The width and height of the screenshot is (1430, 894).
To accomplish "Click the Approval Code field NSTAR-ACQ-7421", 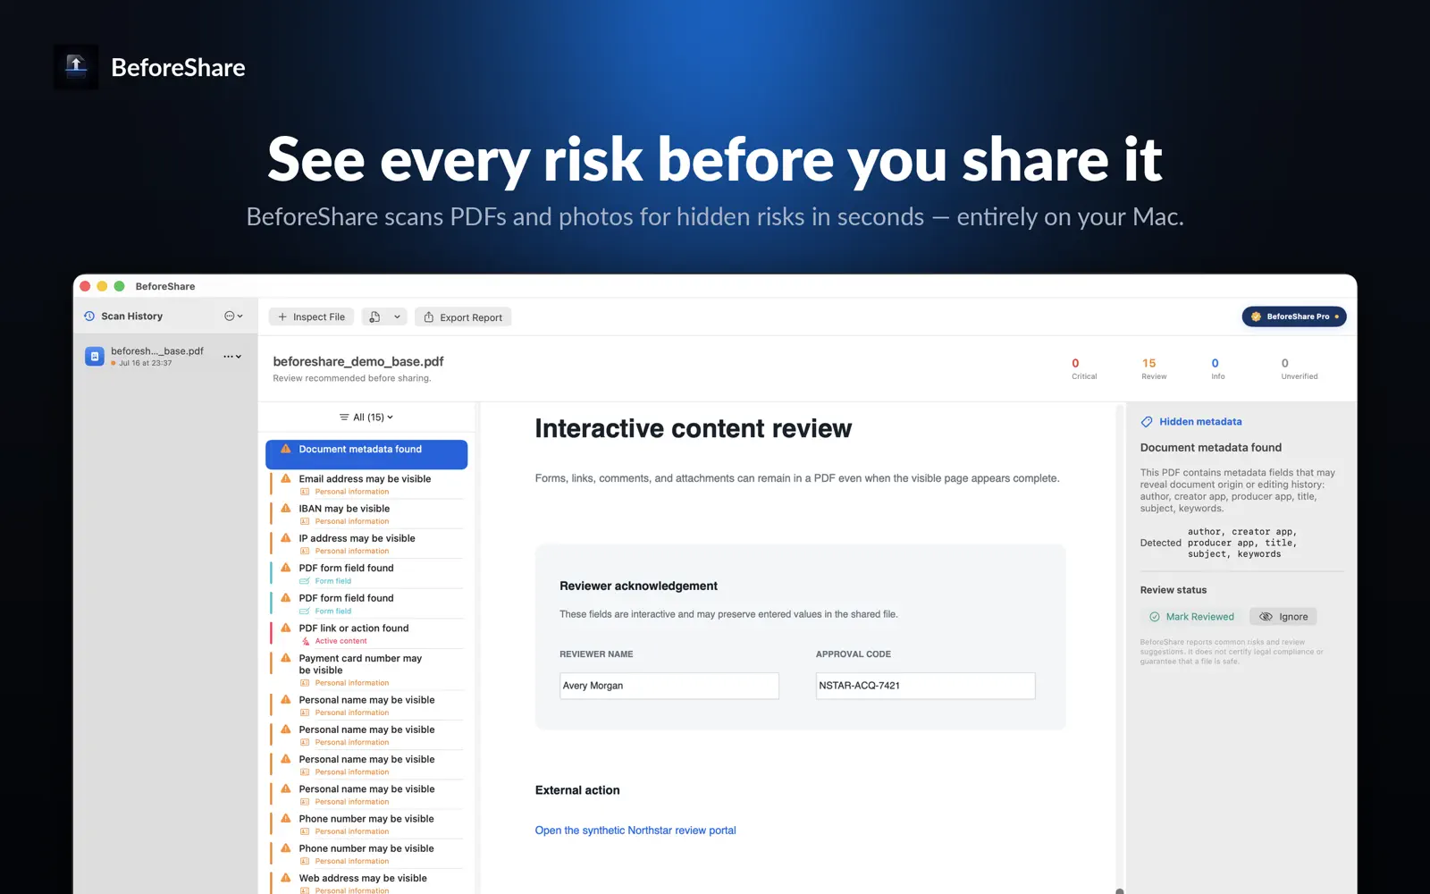I will tap(925, 686).
